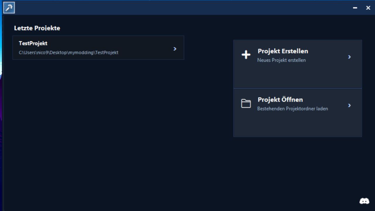Expand TestProjekt using its chevron arrow
The image size is (375, 211).
tap(175, 49)
